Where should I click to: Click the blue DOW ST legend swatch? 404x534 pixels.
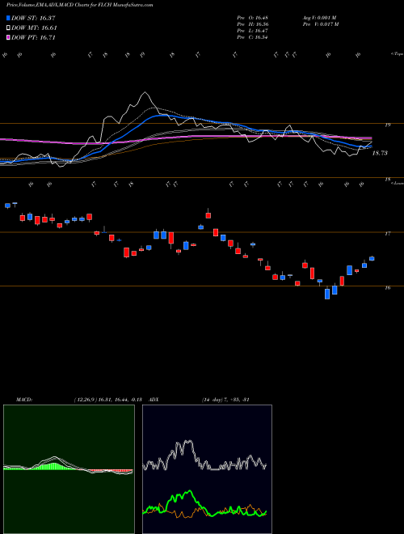8,18
